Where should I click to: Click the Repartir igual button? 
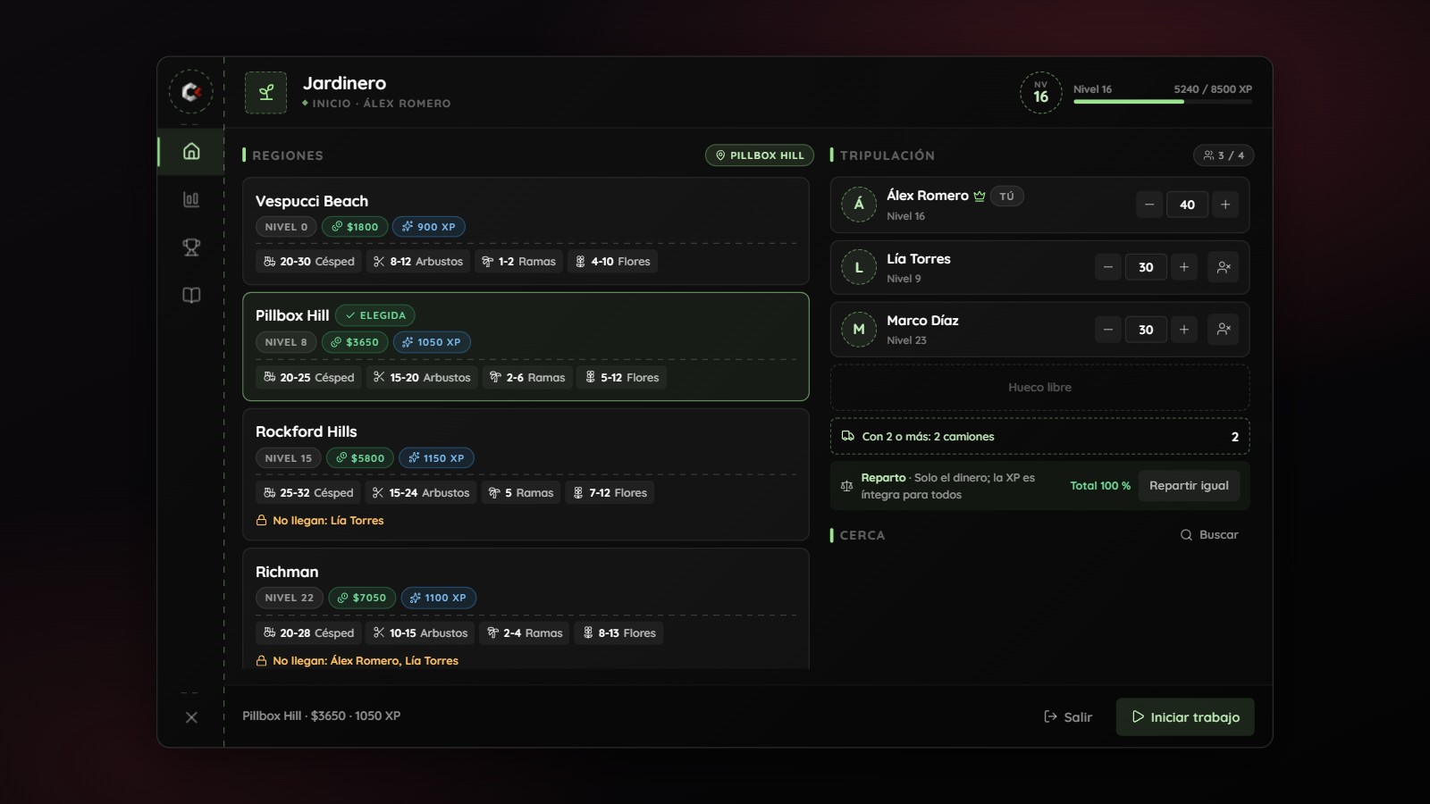tap(1189, 486)
